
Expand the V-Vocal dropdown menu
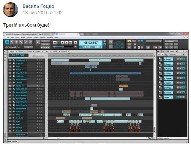point(65,51)
